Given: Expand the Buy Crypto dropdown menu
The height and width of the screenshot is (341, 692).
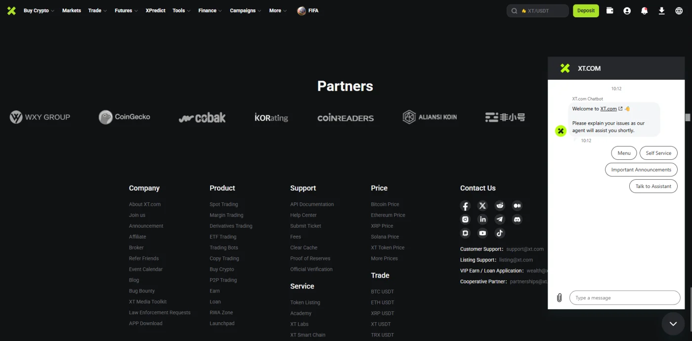Looking at the screenshot, I should coord(39,10).
